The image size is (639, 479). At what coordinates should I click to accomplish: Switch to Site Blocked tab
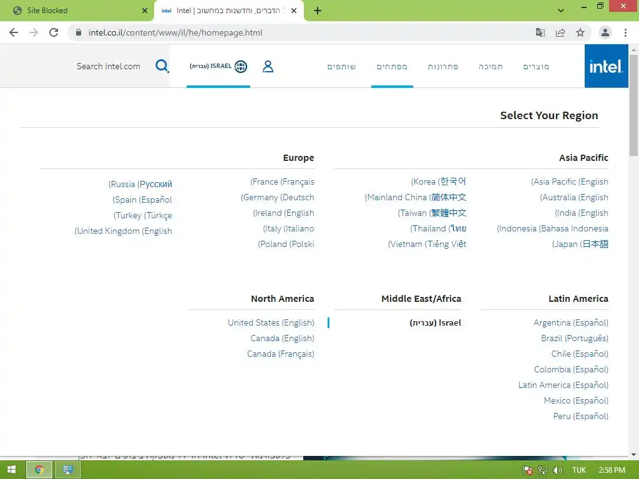tap(77, 11)
